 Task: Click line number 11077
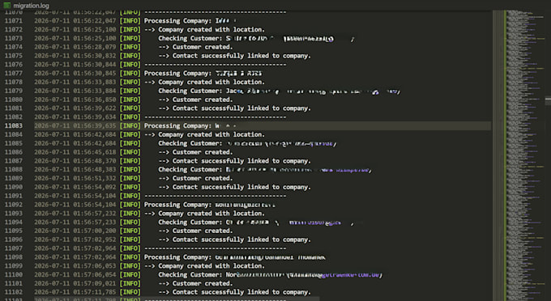(x=13, y=74)
